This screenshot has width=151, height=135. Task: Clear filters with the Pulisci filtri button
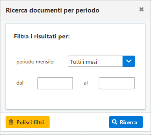28,122
